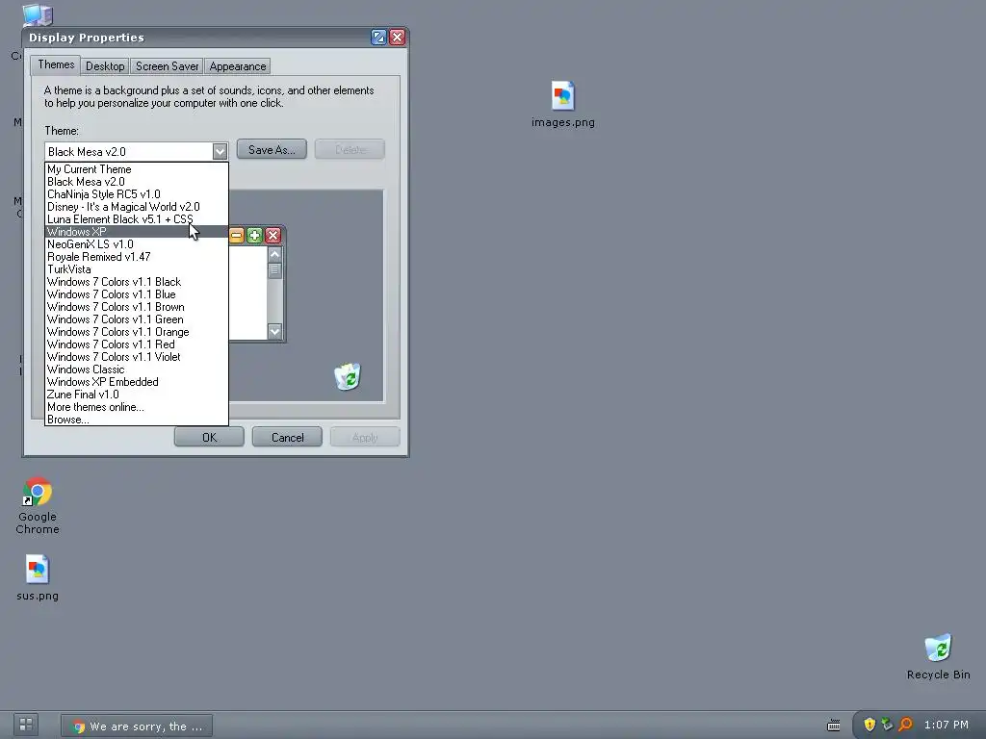Viewport: 986px width, 739px height.
Task: Click the 1:07 PM taskbar clock
Action: (946, 726)
